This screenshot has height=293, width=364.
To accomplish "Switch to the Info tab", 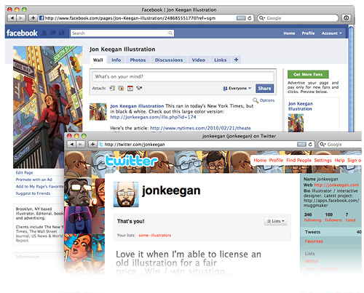I will (x=116, y=60).
